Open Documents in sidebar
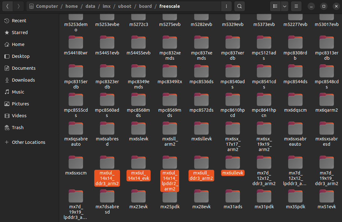The width and height of the screenshot is (342, 222). coord(29,68)
